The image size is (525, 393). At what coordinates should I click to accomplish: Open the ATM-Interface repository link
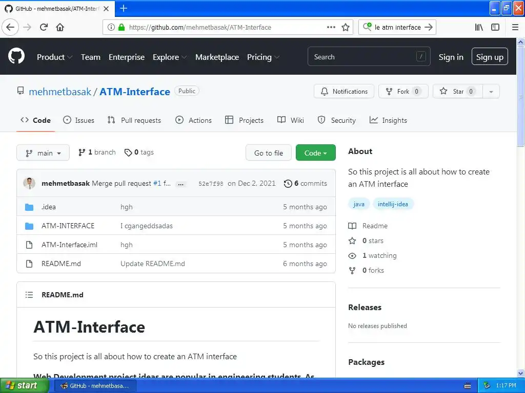[x=135, y=92]
